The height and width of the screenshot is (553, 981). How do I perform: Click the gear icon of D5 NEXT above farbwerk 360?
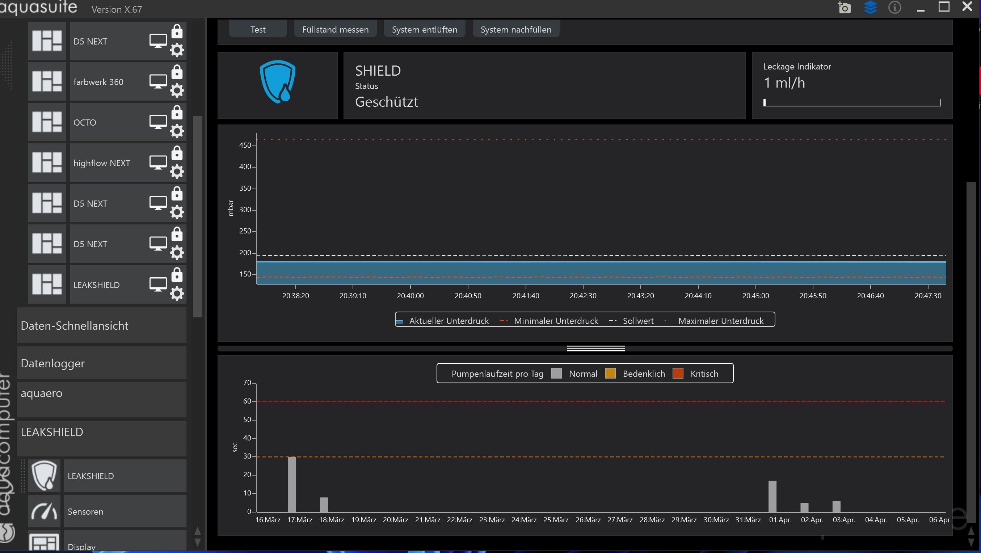tap(177, 50)
